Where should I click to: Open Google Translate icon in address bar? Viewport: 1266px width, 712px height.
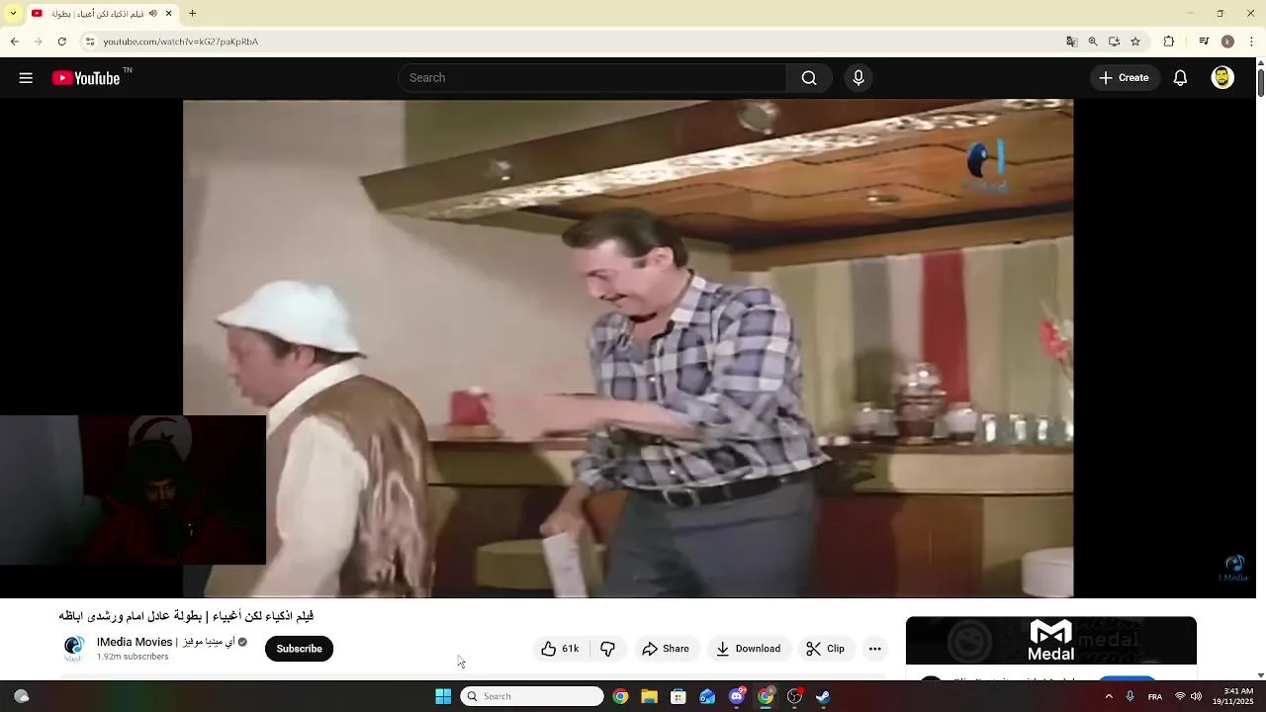point(1071,42)
